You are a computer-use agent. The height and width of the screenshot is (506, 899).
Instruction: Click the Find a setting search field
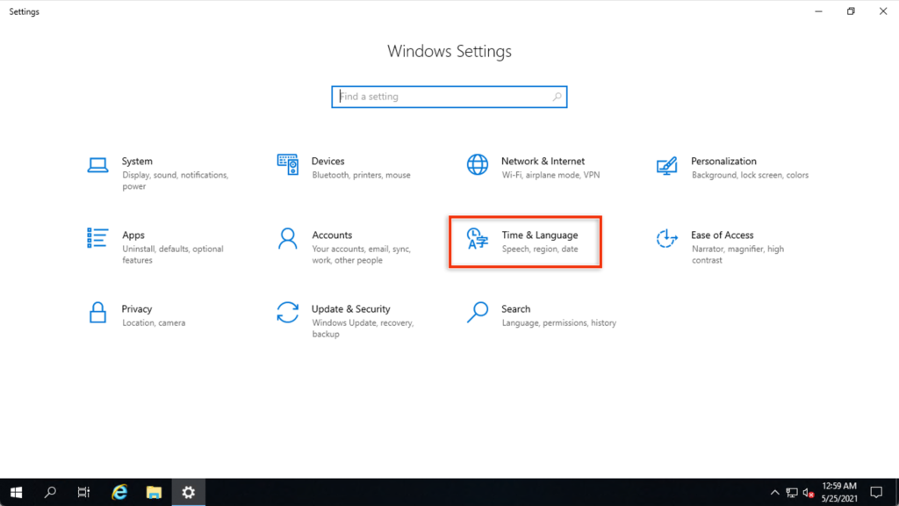pyautogui.click(x=449, y=97)
